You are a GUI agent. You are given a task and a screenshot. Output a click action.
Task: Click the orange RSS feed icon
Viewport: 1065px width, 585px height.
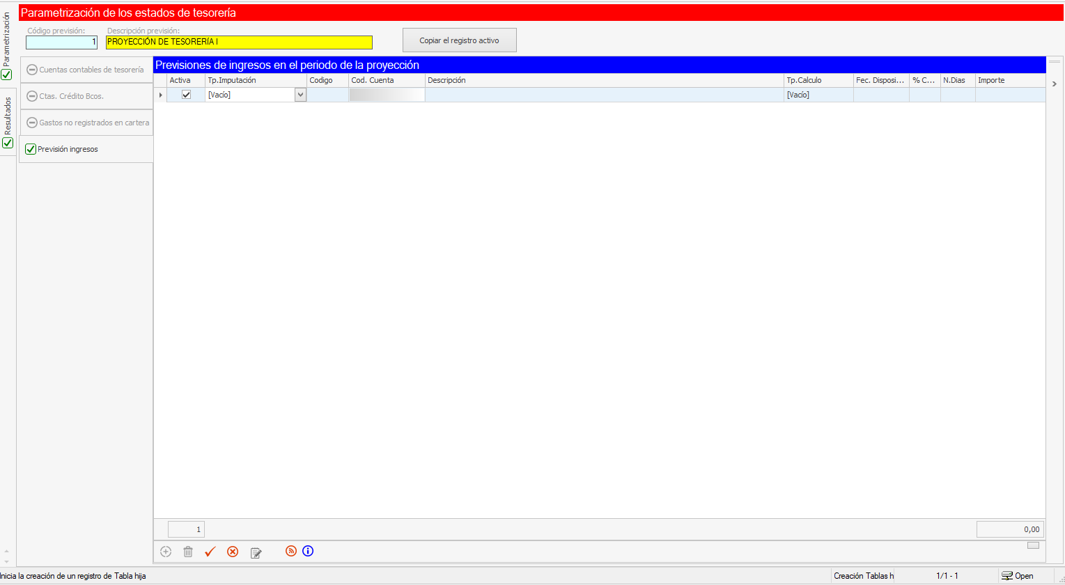click(291, 551)
